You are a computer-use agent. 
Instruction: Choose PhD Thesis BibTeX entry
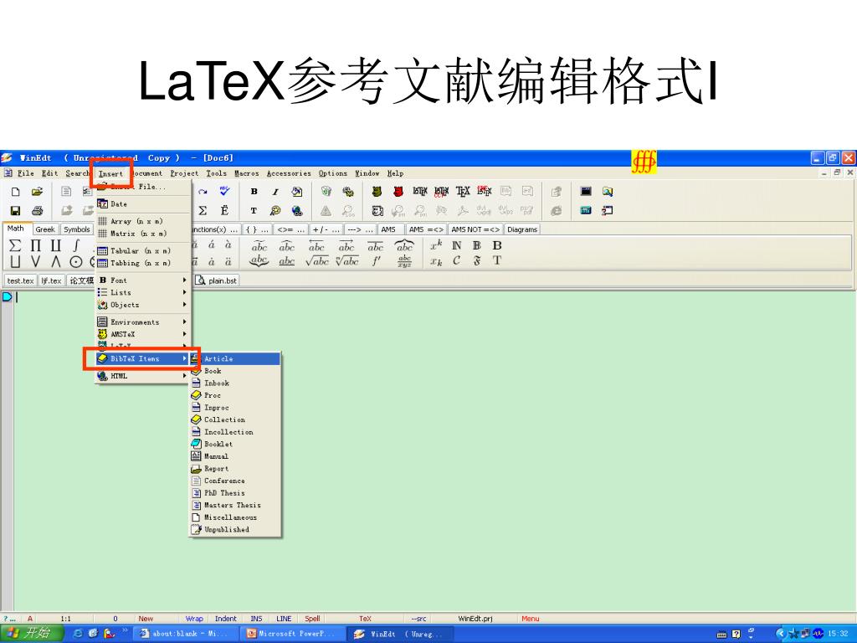(235, 492)
